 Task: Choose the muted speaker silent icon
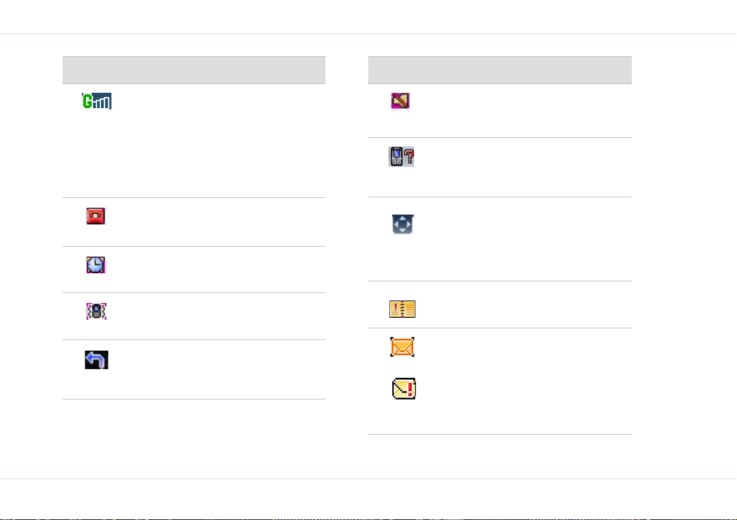coord(400,101)
